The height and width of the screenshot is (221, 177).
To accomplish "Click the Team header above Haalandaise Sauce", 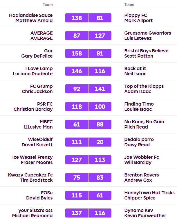I will (48, 5).
